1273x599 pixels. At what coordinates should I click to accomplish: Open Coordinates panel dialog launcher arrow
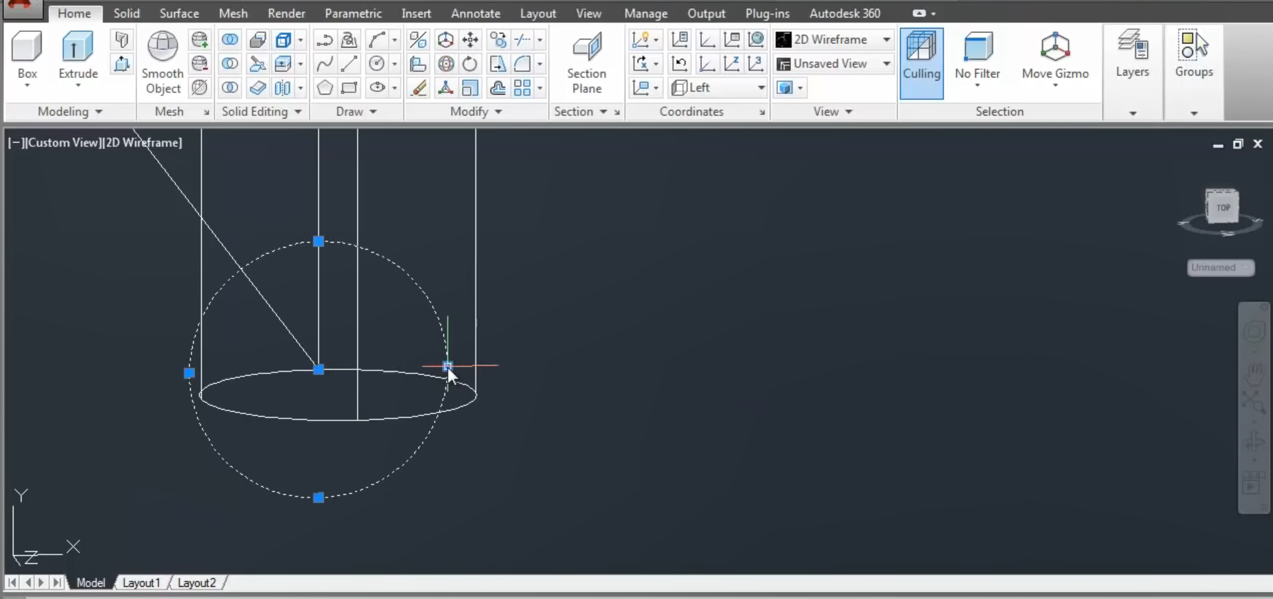tap(762, 113)
